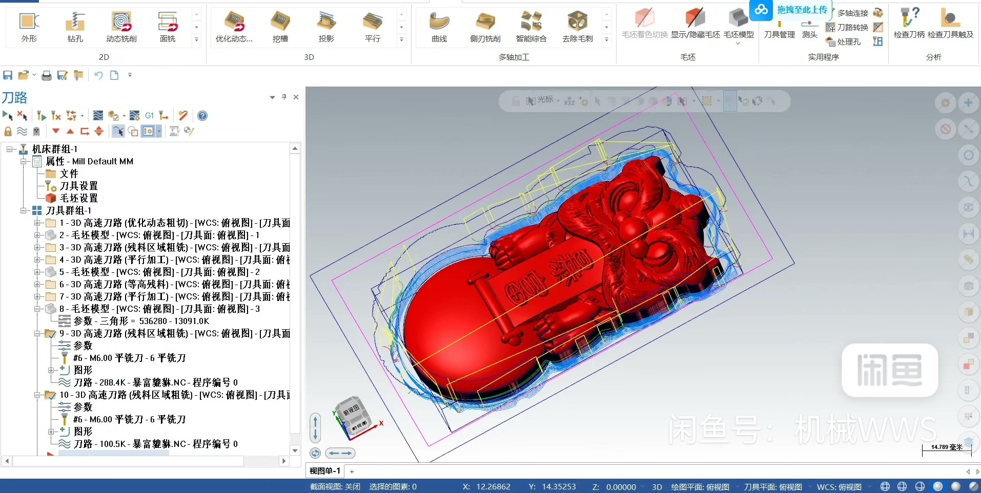Image resolution: width=981 pixels, height=493 pixels.
Task: Expand operation 1 优化动态粗切
Action: 37,223
